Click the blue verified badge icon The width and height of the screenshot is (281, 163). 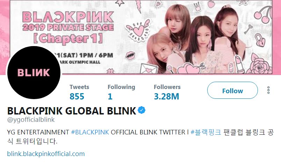click(142, 110)
